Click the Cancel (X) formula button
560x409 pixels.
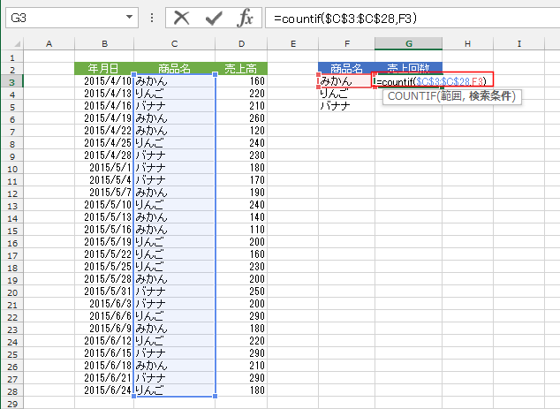pyautogui.click(x=182, y=18)
